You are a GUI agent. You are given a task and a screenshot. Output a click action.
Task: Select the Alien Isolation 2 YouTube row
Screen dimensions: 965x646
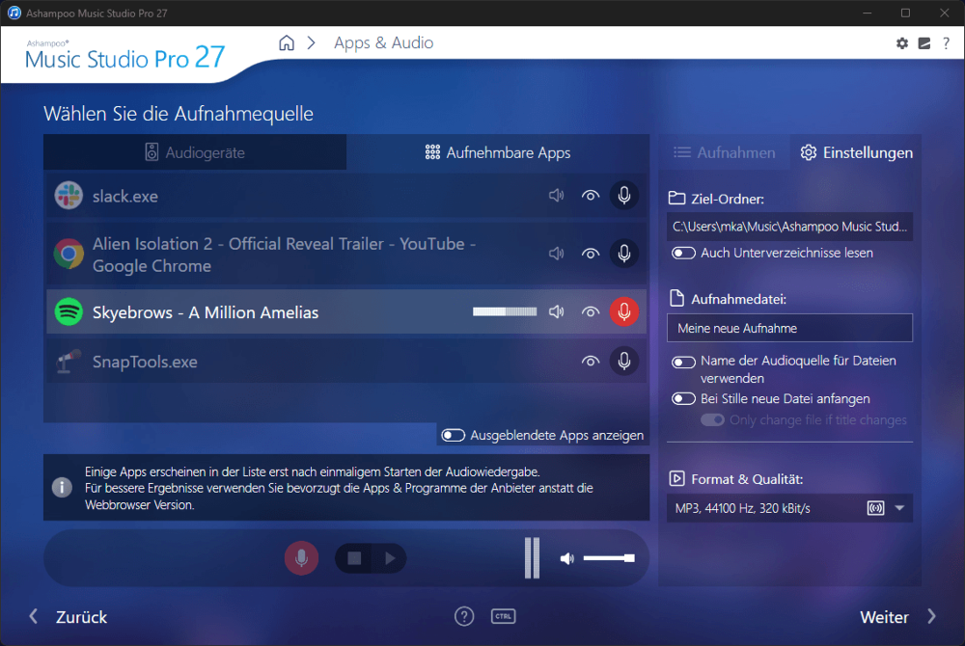(346, 254)
